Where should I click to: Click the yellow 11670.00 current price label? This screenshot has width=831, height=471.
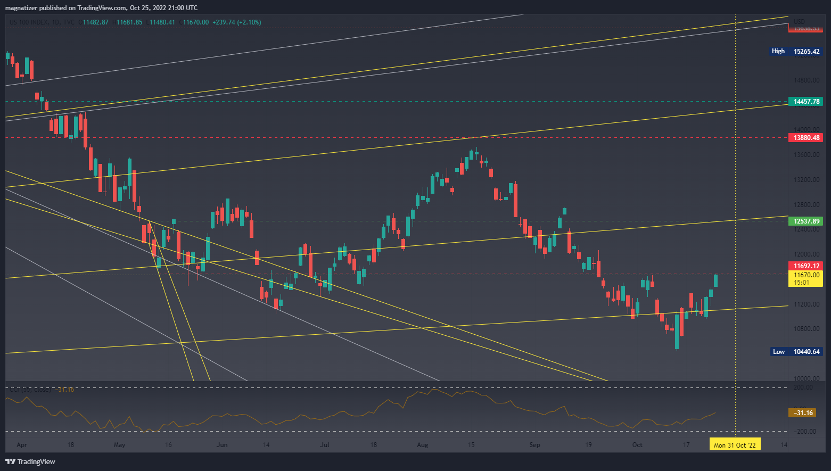805,278
